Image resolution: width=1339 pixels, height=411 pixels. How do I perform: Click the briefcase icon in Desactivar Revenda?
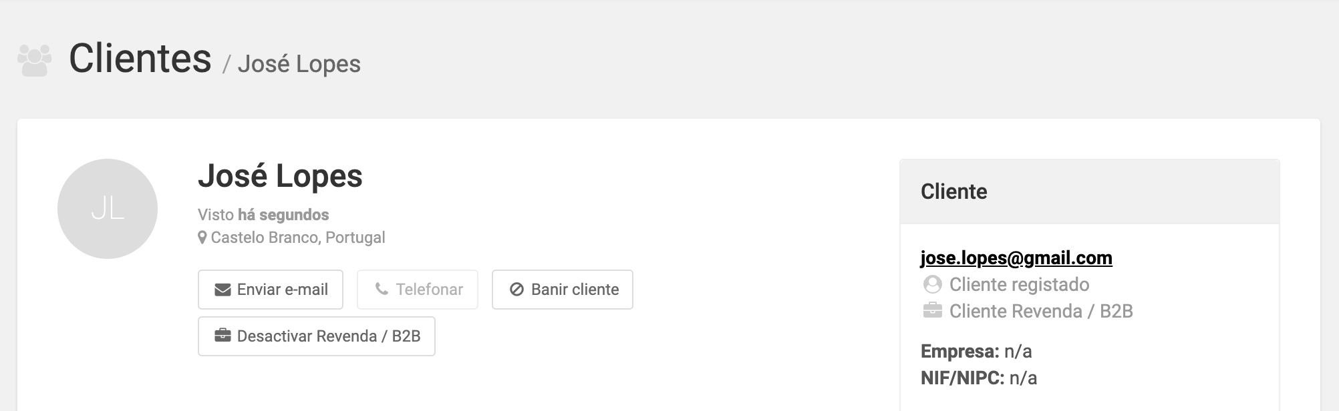click(222, 336)
